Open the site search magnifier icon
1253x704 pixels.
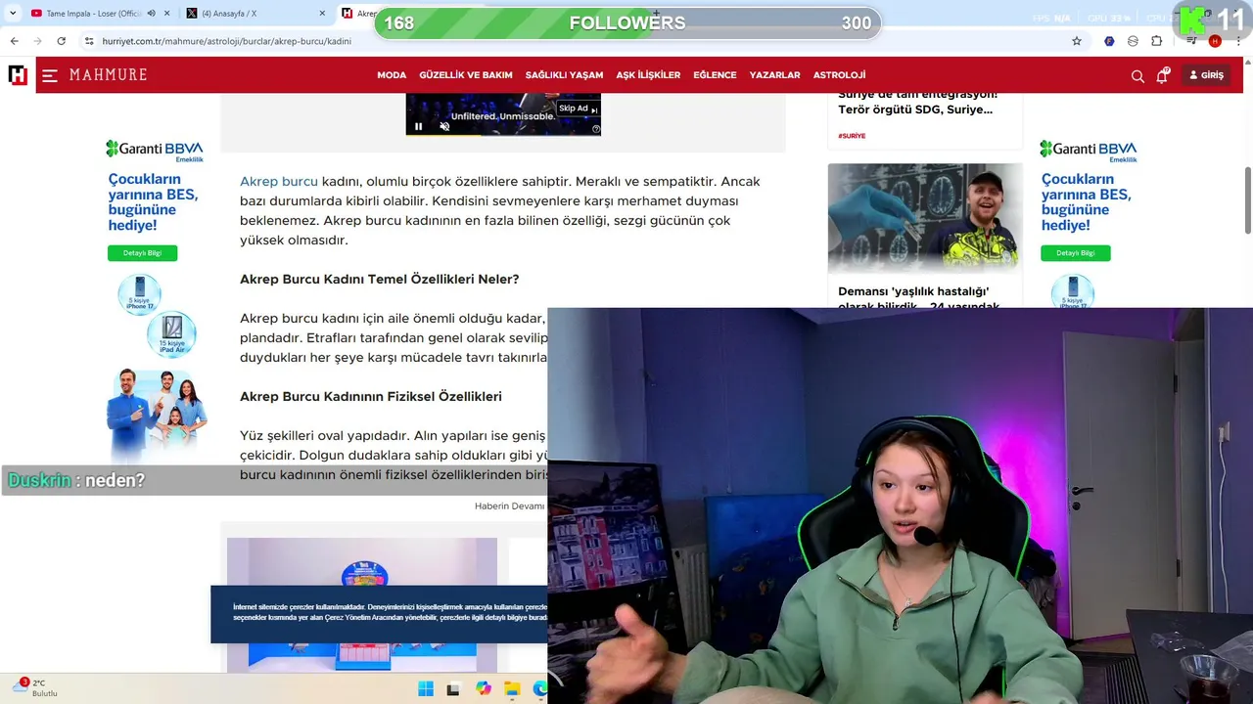coord(1137,75)
